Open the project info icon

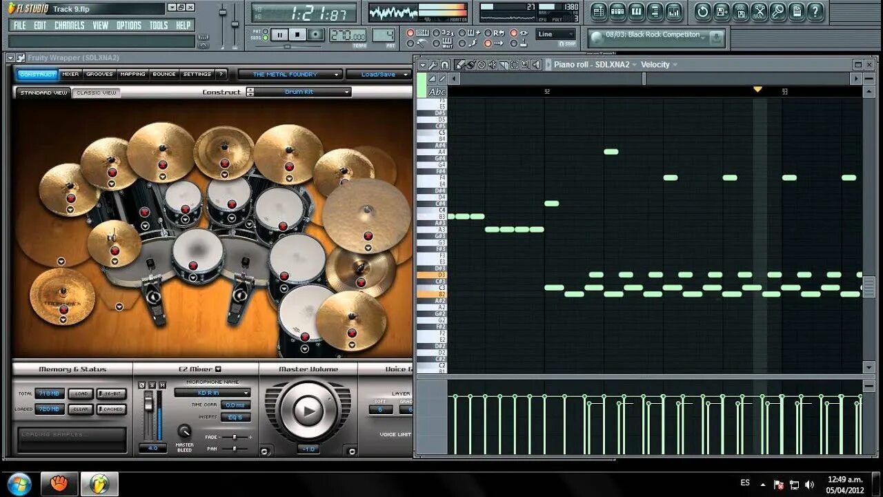coord(796,11)
